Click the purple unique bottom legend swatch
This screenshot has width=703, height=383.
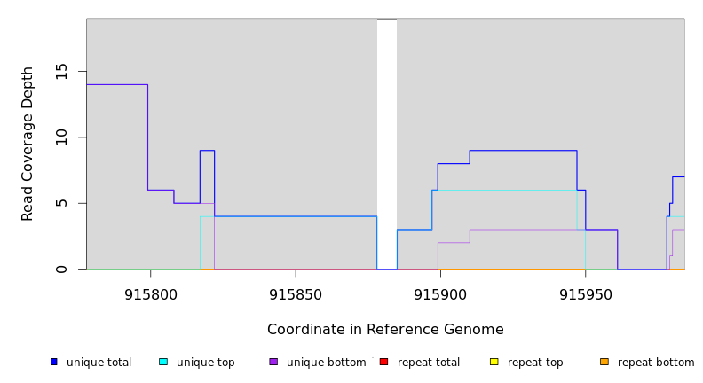(x=273, y=362)
